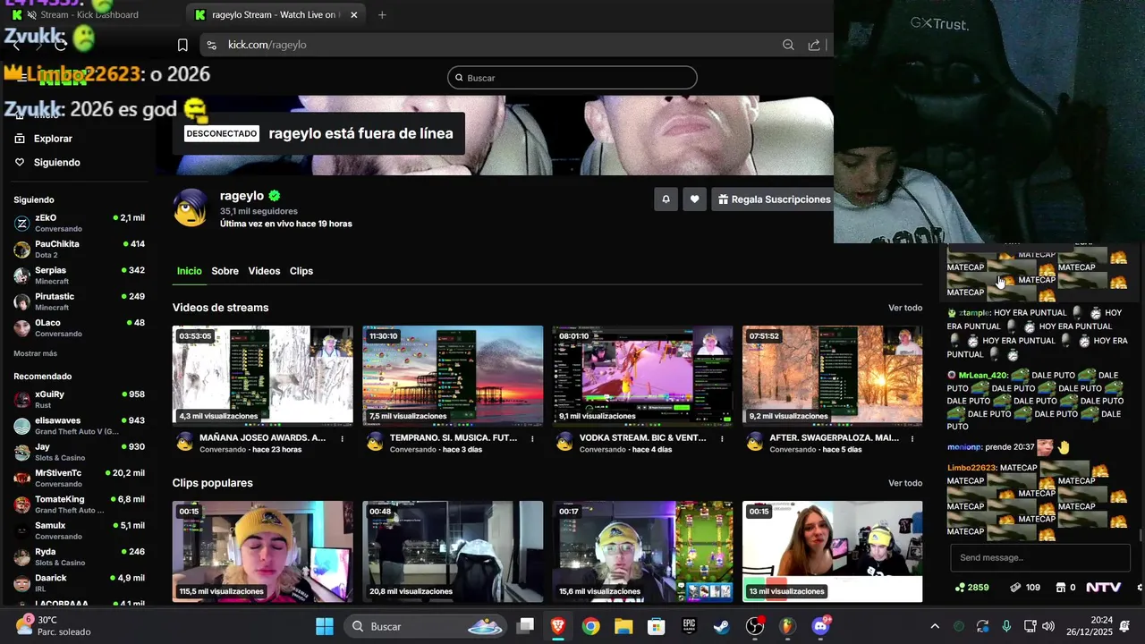1145x644 pixels.
Task: Open 0Laco channel in sidebar
Action: click(79, 328)
